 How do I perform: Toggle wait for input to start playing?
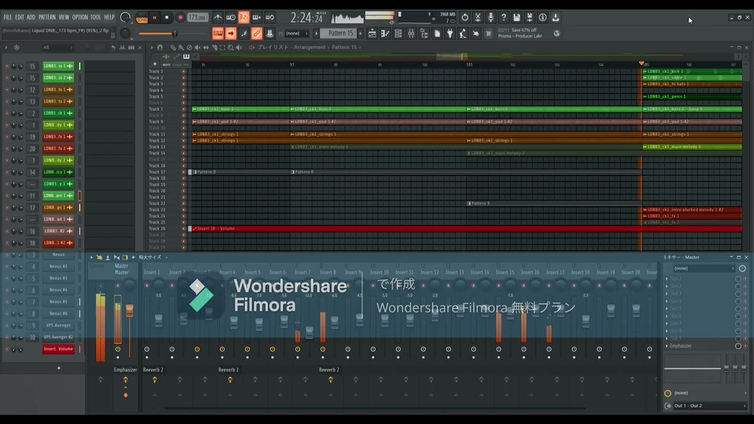(231, 17)
